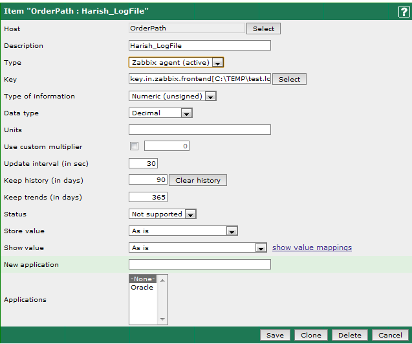Click Select button next to Host
This screenshot has width=412, height=344.
(263, 29)
